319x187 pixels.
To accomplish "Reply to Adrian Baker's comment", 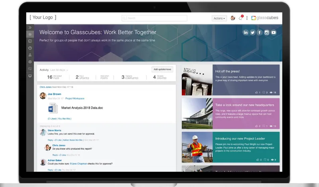I will click(x=50, y=170).
